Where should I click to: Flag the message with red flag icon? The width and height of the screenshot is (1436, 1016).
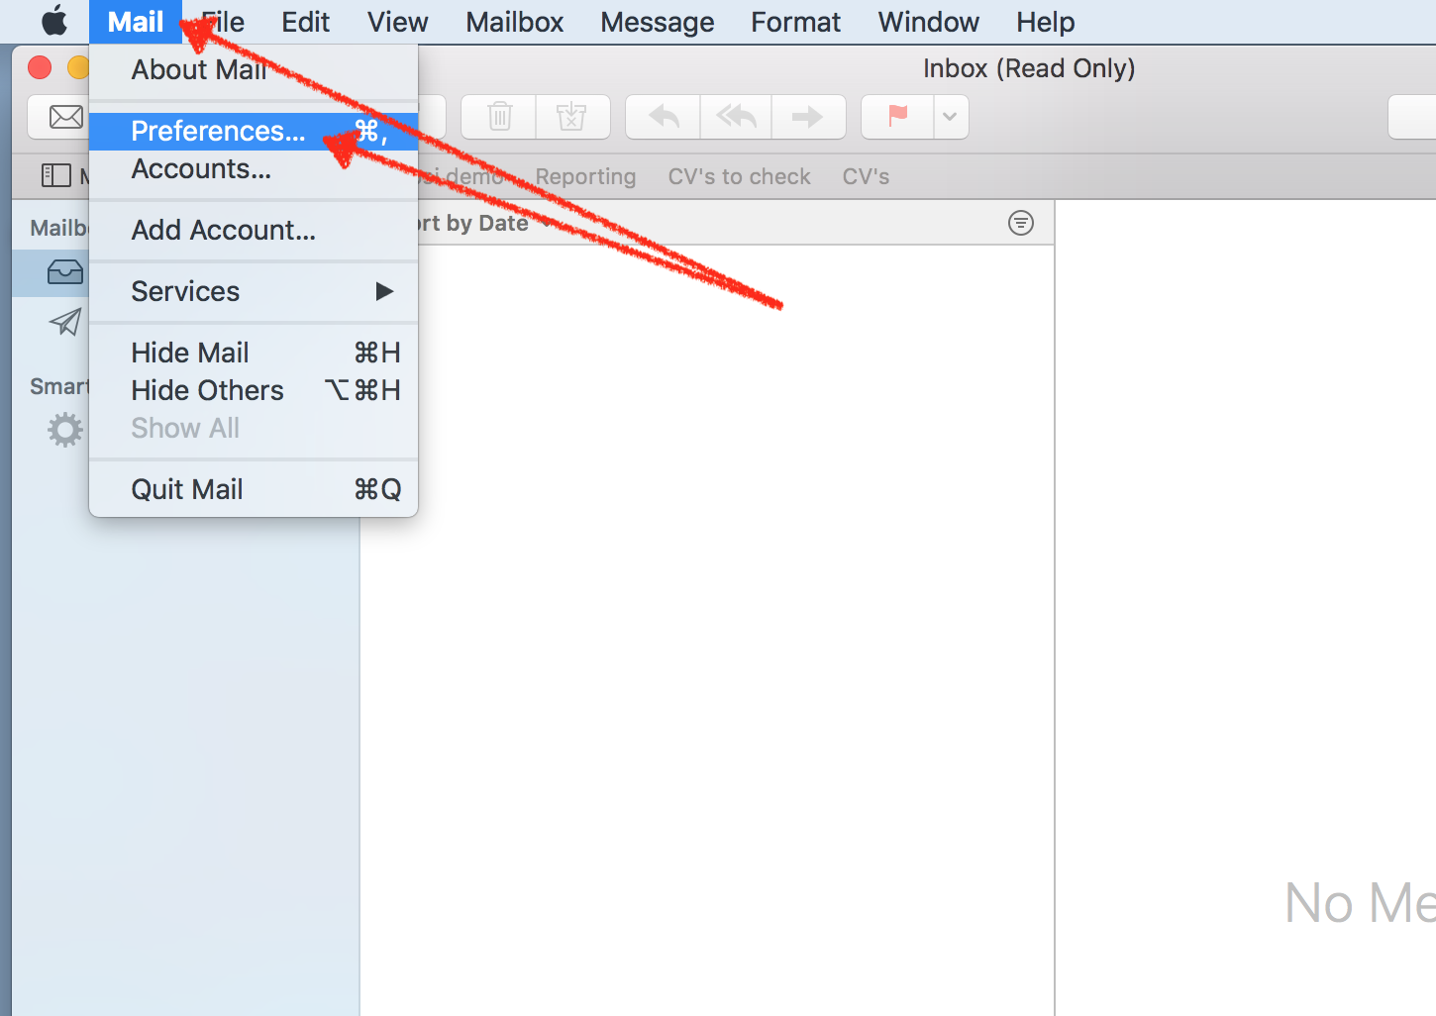coord(898,117)
